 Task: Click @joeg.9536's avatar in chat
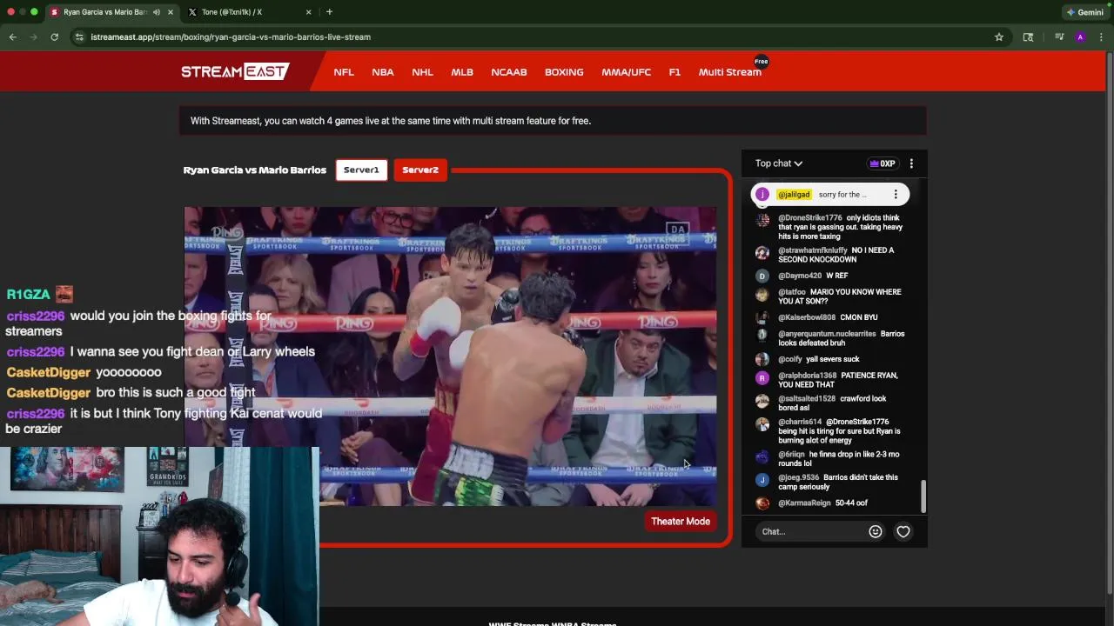[762, 480]
